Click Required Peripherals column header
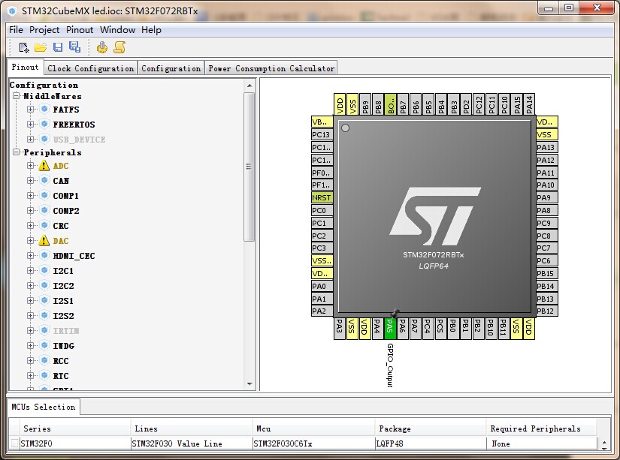The height and width of the screenshot is (460, 620). [x=541, y=428]
